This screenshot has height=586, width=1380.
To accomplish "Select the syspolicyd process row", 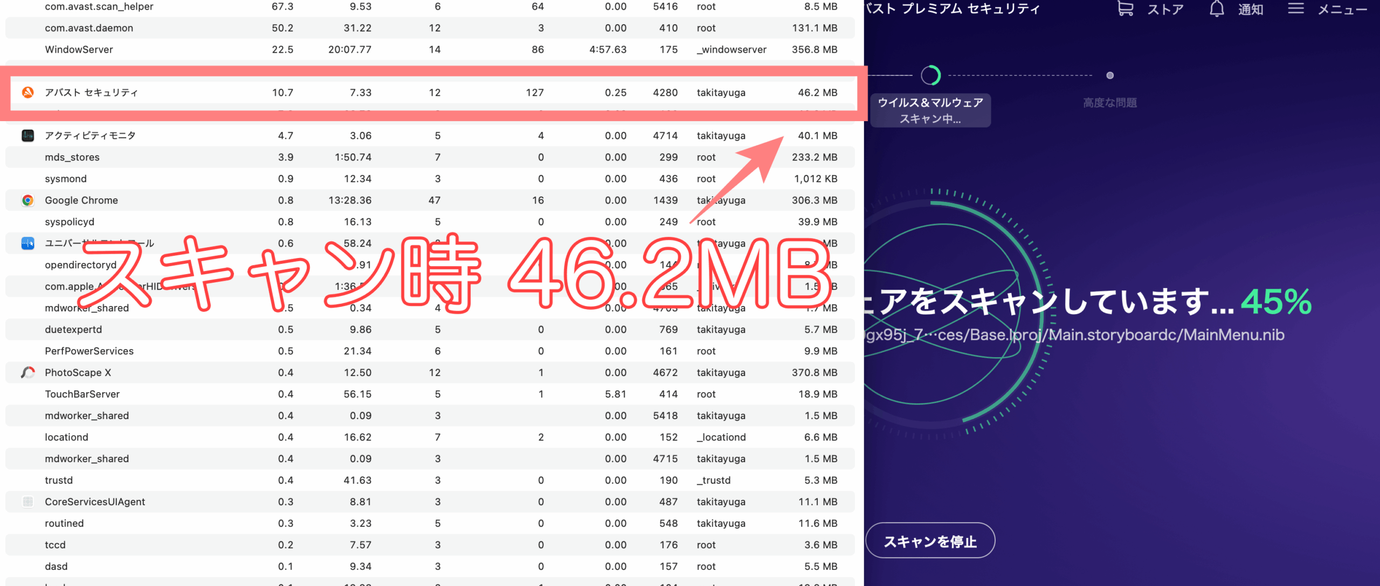I will point(430,221).
